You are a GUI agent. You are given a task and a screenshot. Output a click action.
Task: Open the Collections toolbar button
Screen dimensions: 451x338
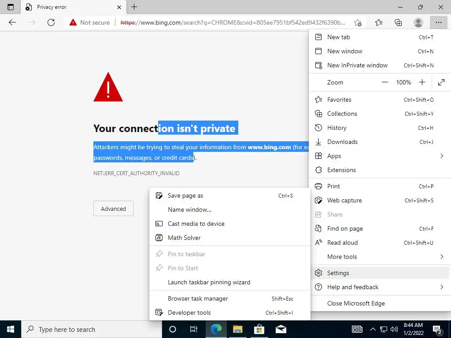[x=398, y=22]
